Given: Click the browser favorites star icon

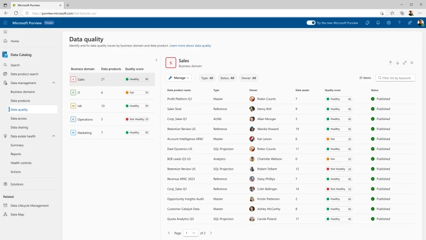Looking at the screenshot, I should click(392, 13).
